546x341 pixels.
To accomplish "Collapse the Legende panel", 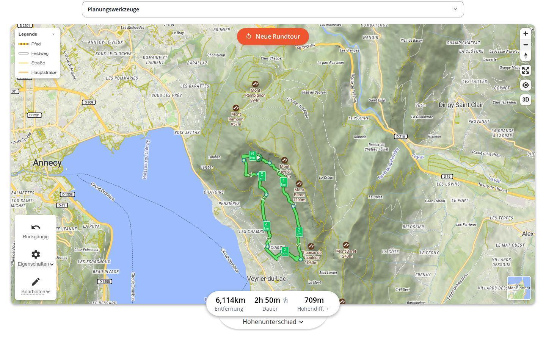I will (x=53, y=34).
